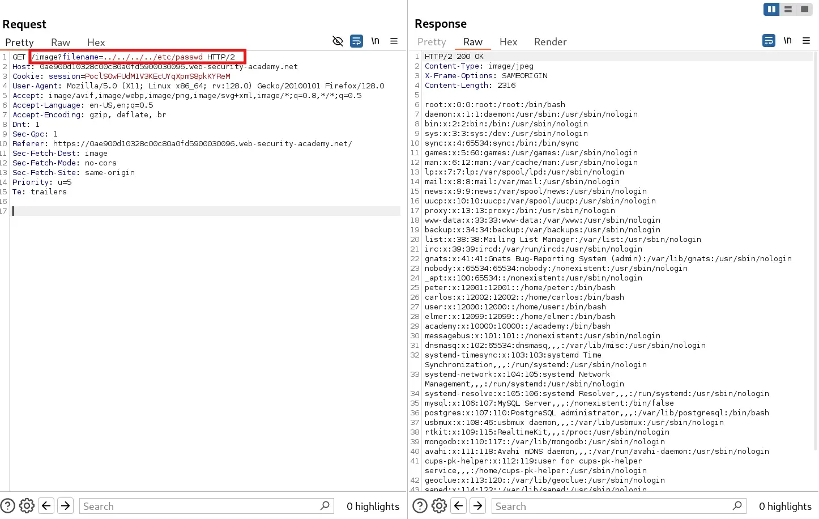
Task: Go to next match in Response search
Action: pyautogui.click(x=478, y=505)
